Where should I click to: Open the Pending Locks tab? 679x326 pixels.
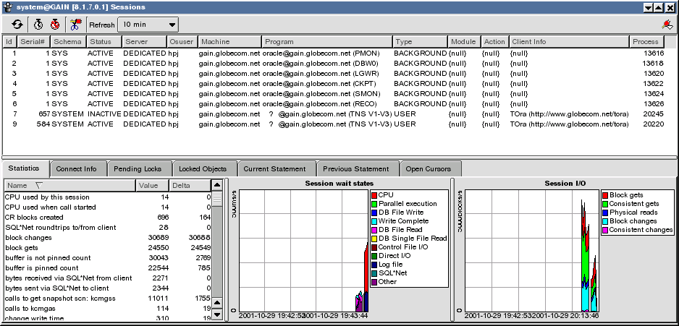[139, 169]
